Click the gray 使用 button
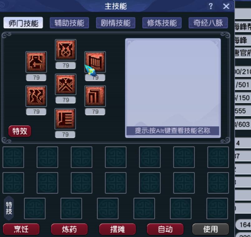The height and width of the screenshot is (237, 251). (x=210, y=229)
